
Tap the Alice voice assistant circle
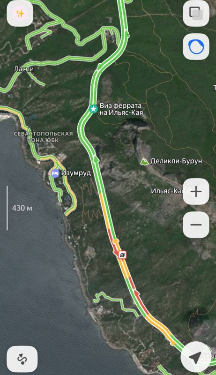(x=196, y=47)
